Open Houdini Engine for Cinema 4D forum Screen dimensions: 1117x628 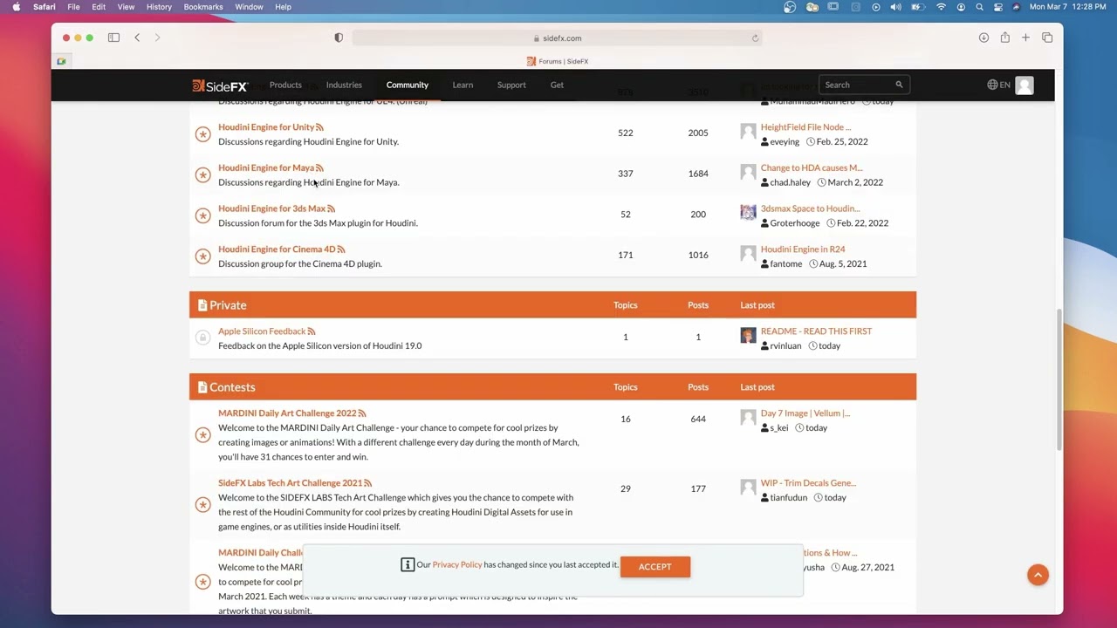coord(277,249)
